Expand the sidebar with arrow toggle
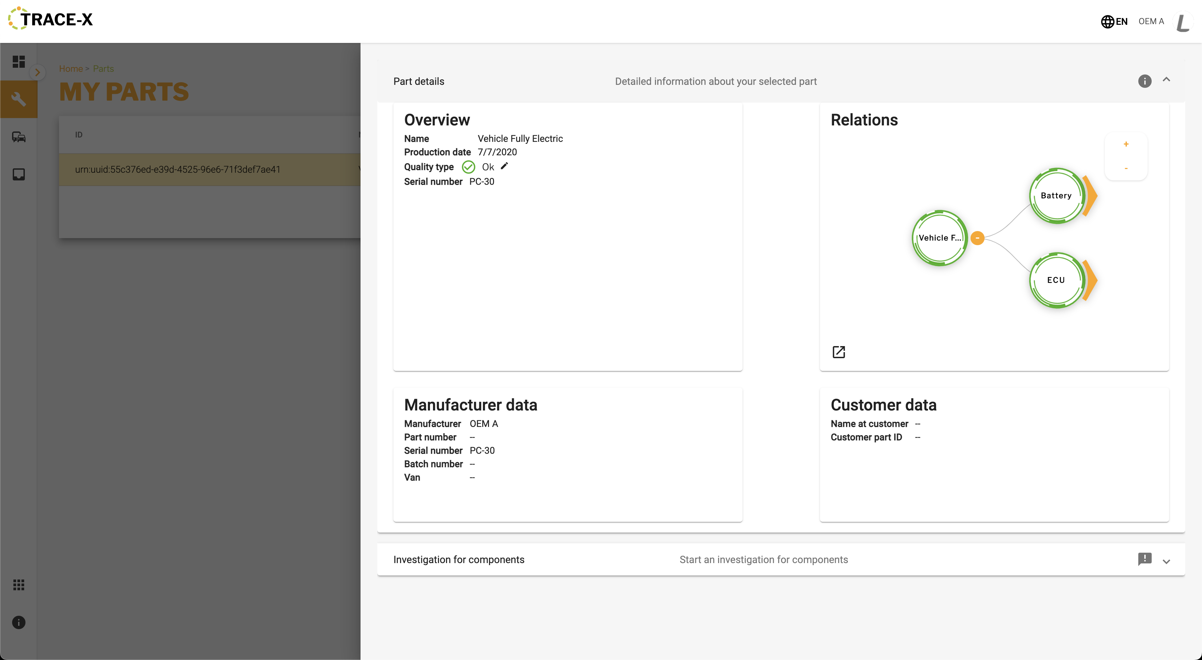This screenshot has width=1202, height=660. [x=37, y=72]
